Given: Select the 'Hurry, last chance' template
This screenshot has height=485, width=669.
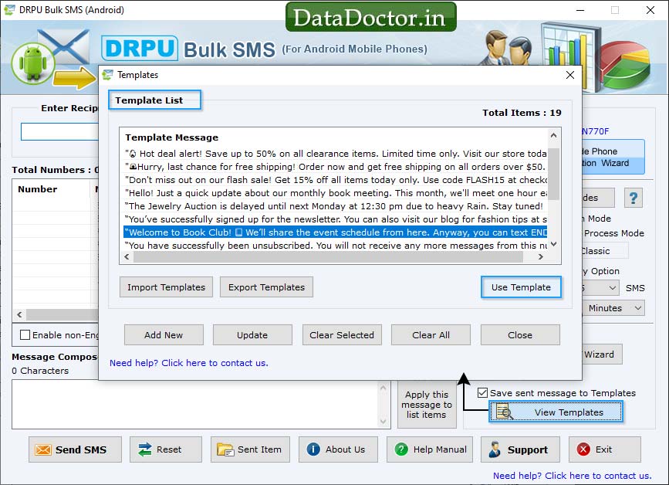Looking at the screenshot, I should click(336, 167).
